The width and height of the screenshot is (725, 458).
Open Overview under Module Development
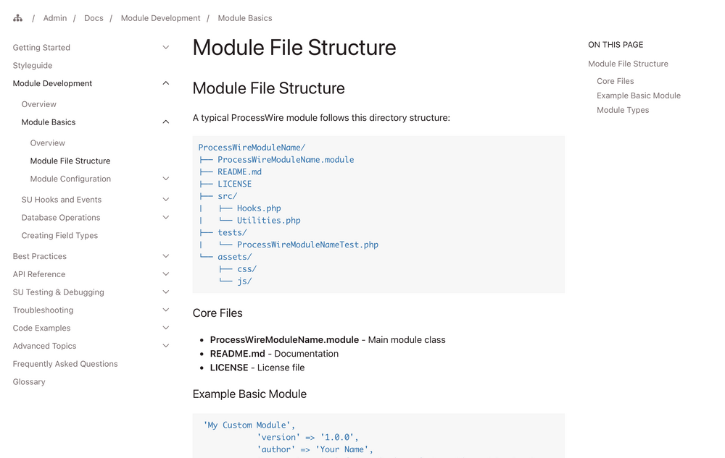(39, 104)
